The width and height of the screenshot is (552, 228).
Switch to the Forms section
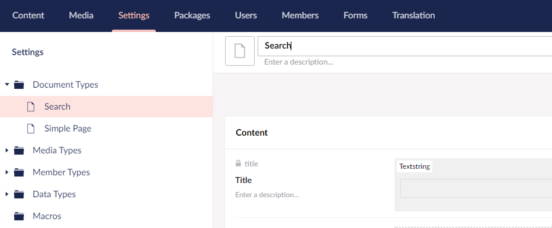355,15
